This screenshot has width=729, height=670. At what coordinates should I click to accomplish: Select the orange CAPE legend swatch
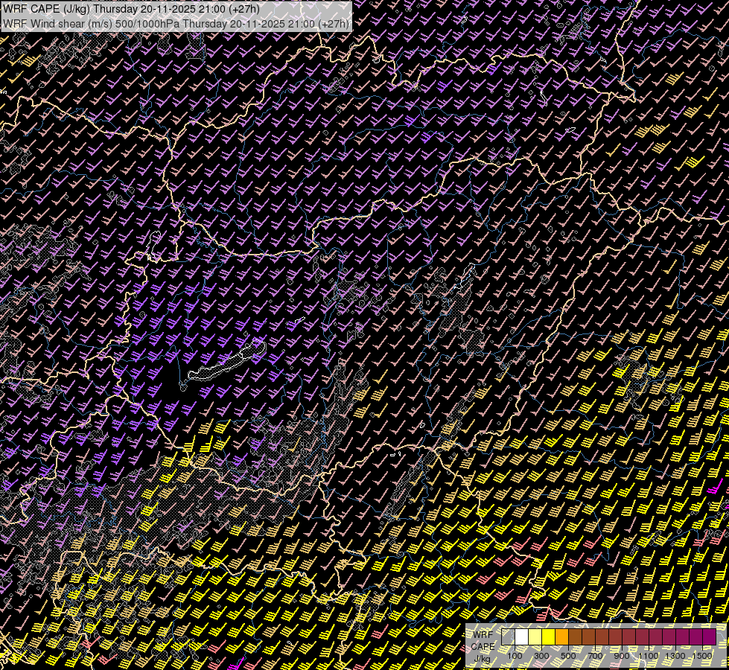pos(561,637)
